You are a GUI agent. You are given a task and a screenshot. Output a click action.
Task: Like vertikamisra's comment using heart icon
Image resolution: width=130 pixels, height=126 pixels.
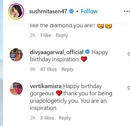(129, 88)
